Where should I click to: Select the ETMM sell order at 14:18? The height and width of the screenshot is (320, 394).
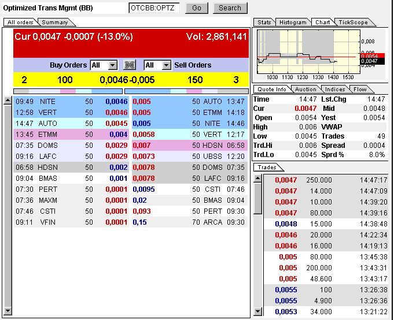[x=190, y=113]
